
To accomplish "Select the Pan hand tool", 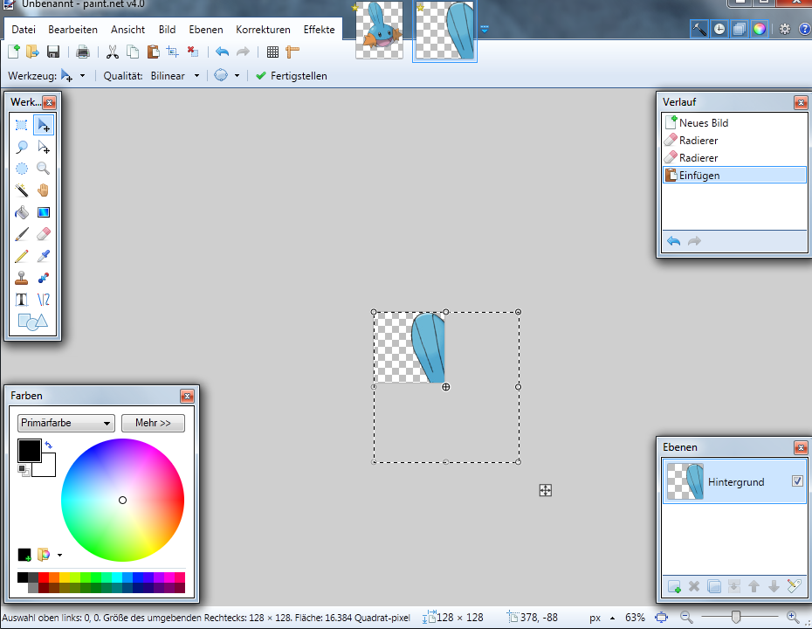I will click(44, 190).
